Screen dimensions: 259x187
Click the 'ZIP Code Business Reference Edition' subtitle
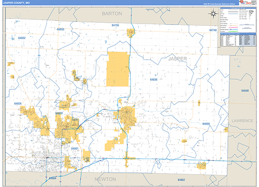219,4
